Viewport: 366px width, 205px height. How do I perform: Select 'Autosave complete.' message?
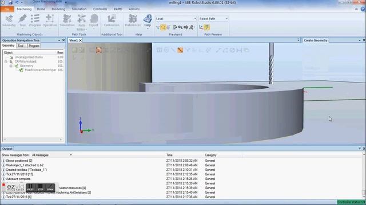click(18, 179)
